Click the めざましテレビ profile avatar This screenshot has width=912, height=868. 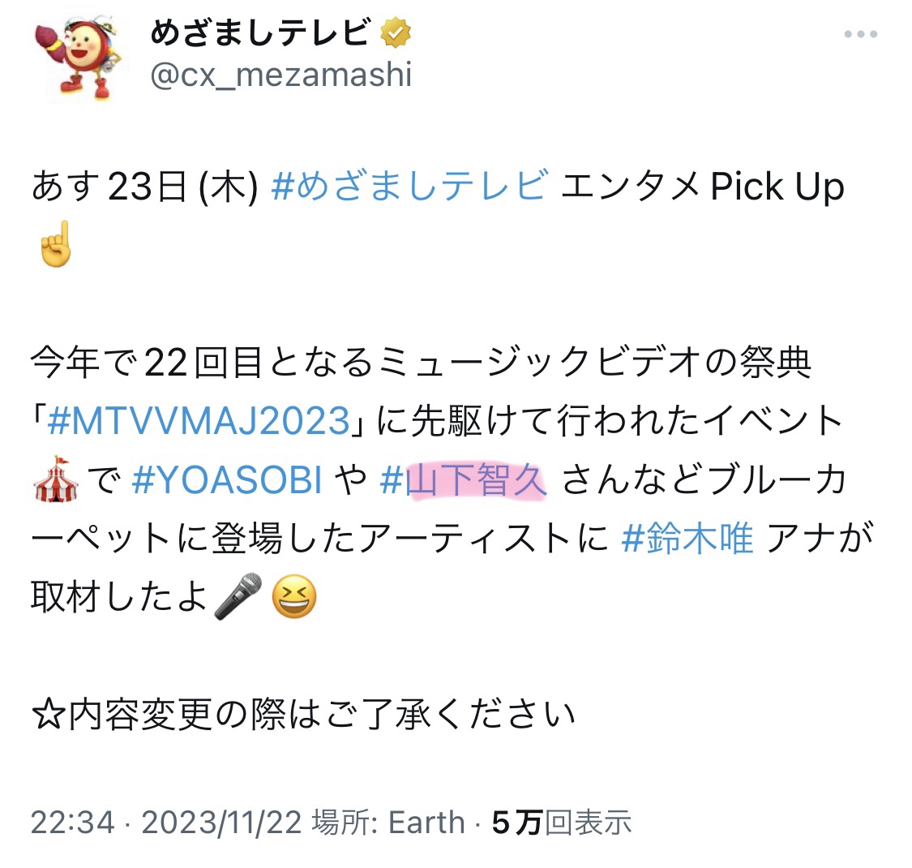coord(78,58)
